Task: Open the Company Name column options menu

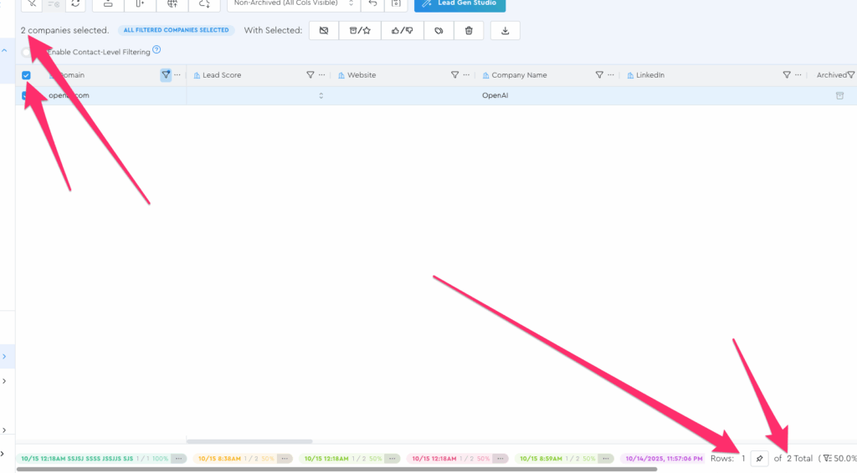Action: [x=612, y=75]
